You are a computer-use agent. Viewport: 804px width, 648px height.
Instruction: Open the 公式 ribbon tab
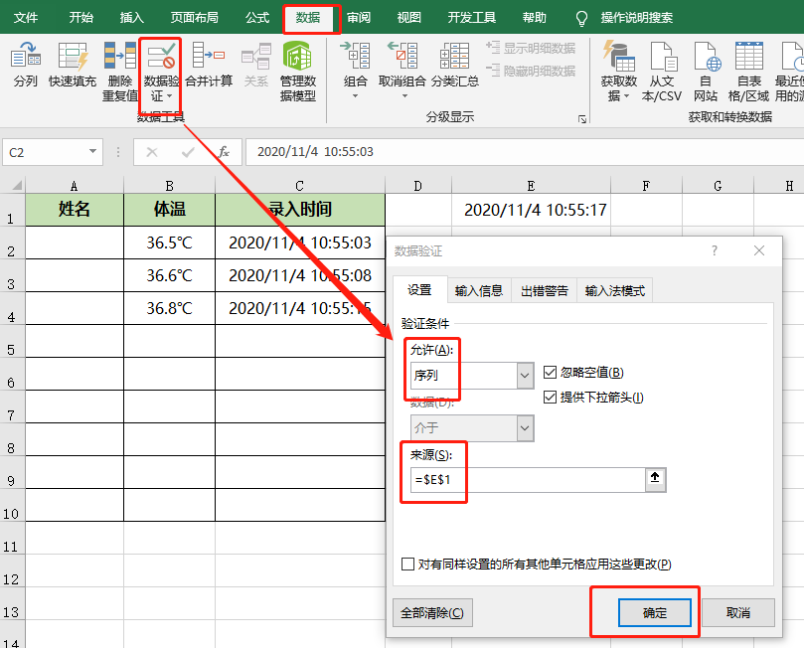tap(256, 18)
